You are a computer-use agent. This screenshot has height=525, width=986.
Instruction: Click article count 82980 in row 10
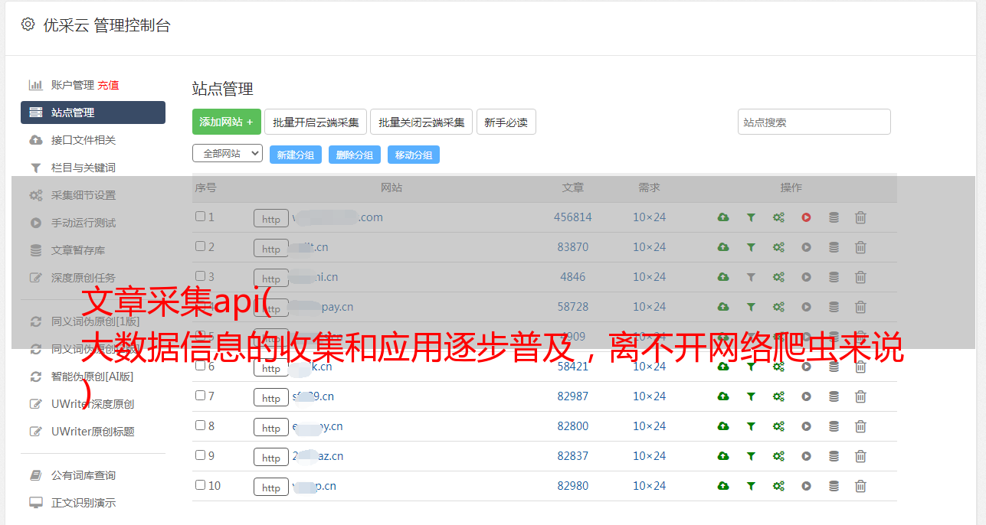coord(573,486)
